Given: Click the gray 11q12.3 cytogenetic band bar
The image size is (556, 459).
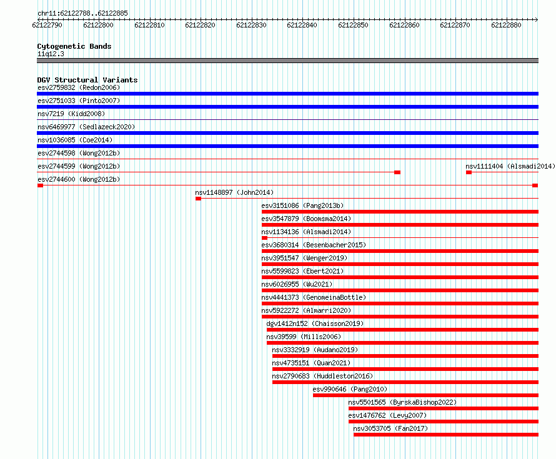Looking at the screenshot, I should 287,61.
